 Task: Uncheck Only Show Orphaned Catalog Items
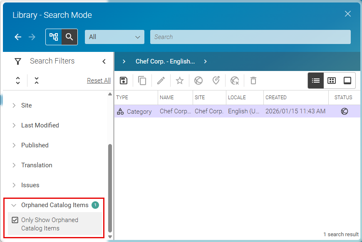click(x=15, y=220)
